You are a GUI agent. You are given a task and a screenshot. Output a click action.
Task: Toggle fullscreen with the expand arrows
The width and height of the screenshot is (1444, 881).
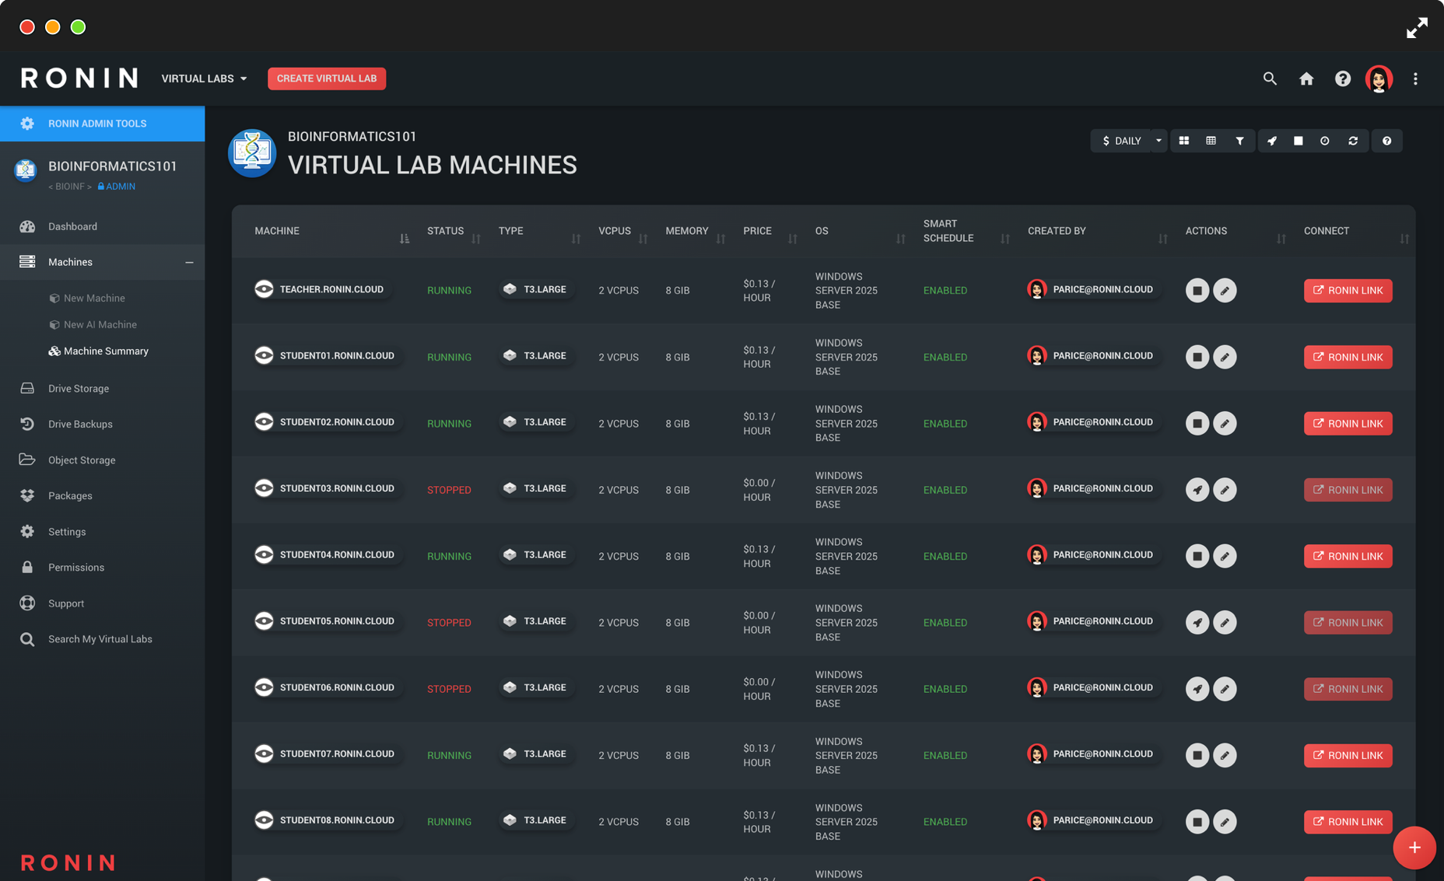[x=1417, y=27]
